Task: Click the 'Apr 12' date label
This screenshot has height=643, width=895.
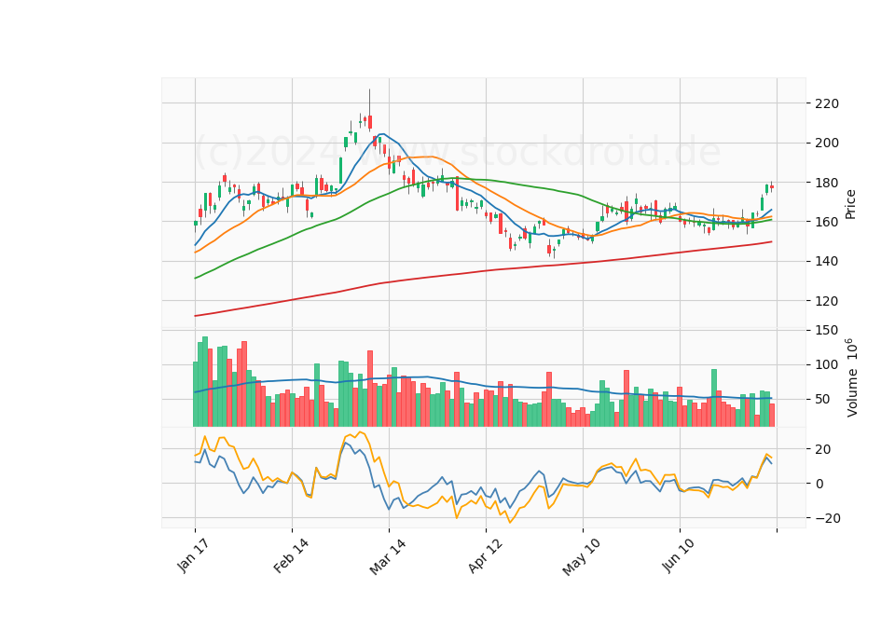Action: tap(485, 555)
